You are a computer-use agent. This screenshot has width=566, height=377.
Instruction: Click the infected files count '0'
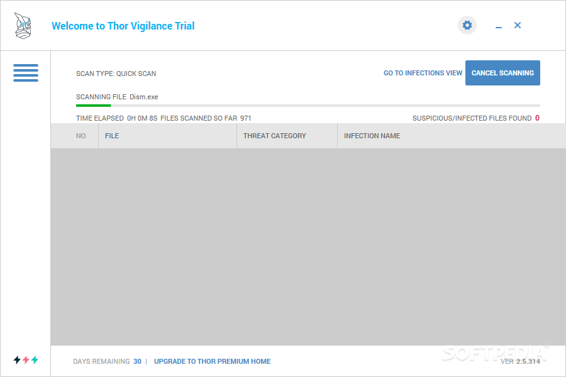pyautogui.click(x=537, y=118)
